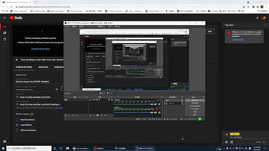Click LEARN MORE in the chat welcome notice

tap(238, 40)
